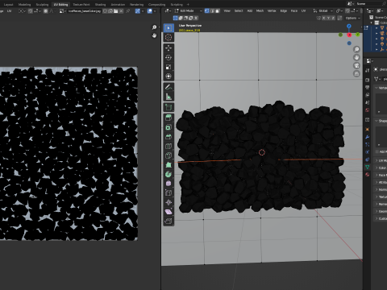Open the Edit Mode dropdown
Screen dimensions: 387x290
point(189,10)
